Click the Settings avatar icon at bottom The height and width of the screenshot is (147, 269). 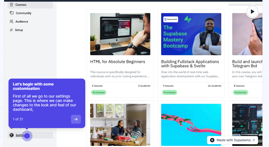(12, 135)
